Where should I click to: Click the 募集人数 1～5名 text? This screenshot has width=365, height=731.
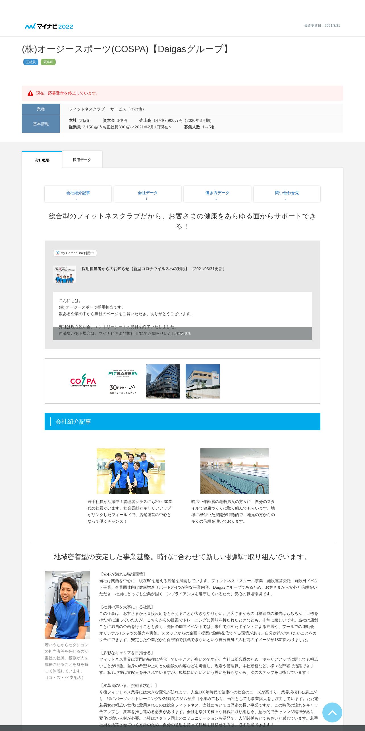199,127
